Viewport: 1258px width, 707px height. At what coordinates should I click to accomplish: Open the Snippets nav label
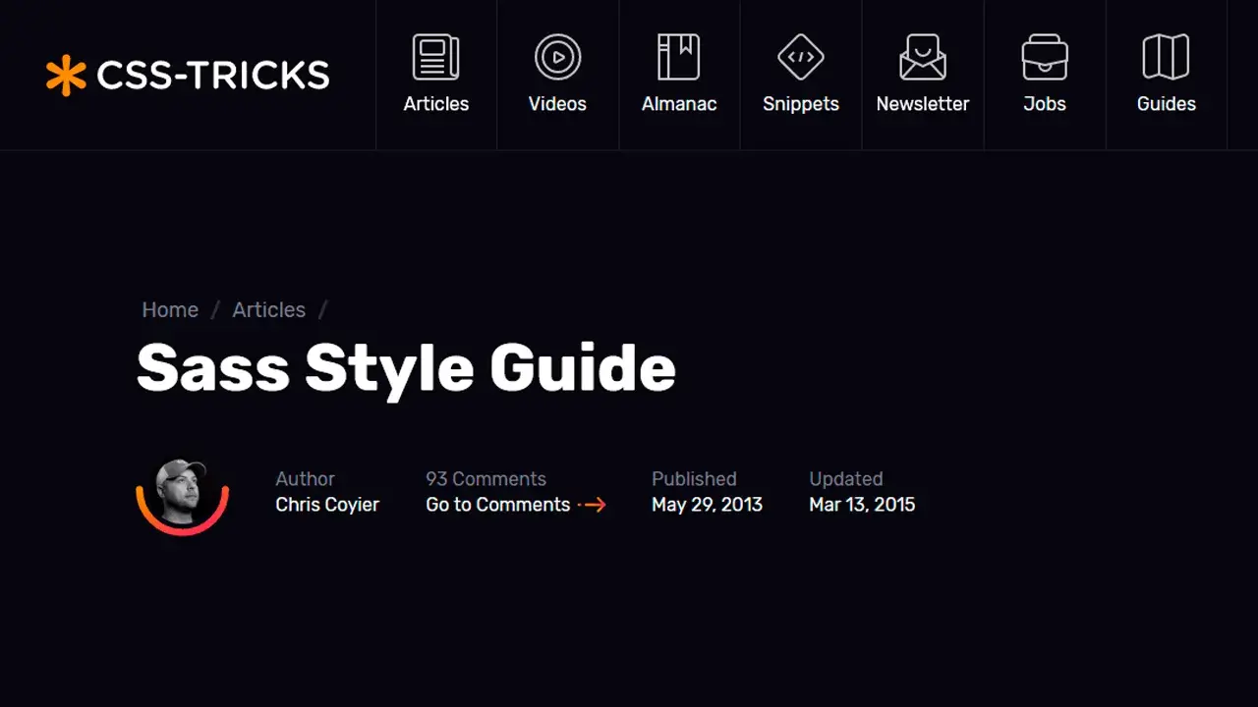801,104
